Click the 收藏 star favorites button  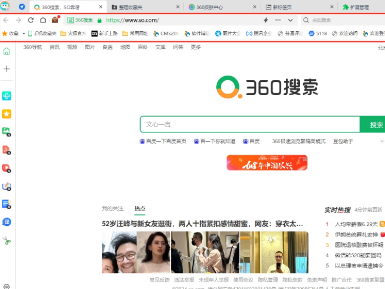tap(10, 33)
